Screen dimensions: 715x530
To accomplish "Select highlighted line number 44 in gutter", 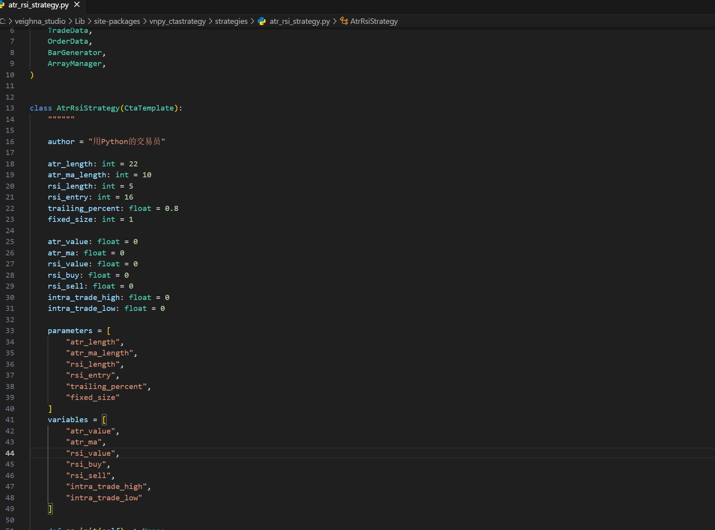I will 10,453.
